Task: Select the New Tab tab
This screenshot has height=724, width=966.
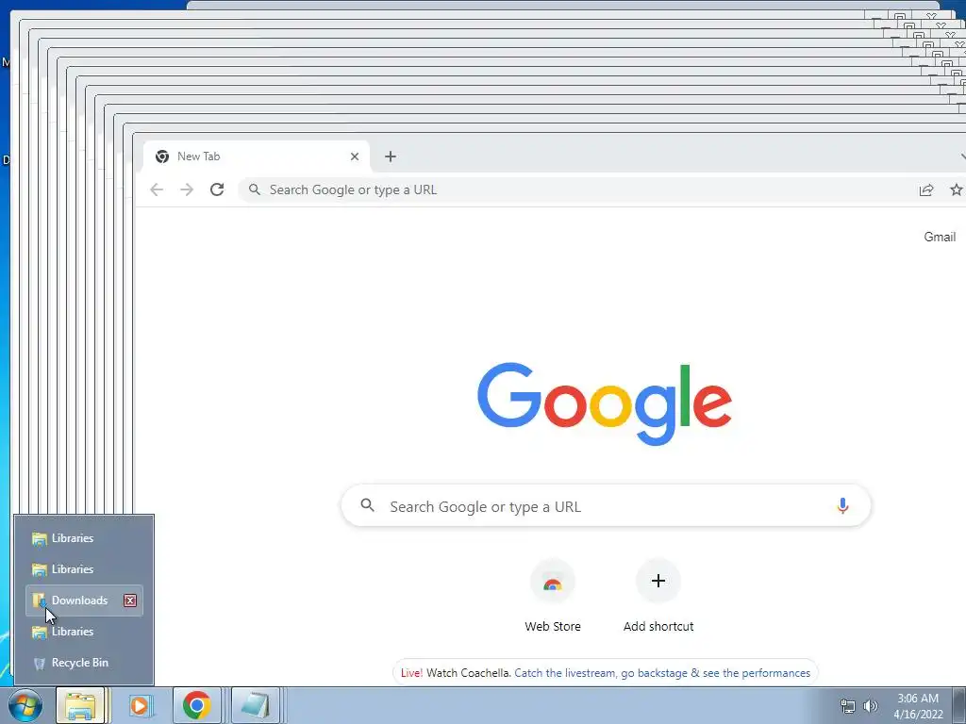Action: (257, 156)
